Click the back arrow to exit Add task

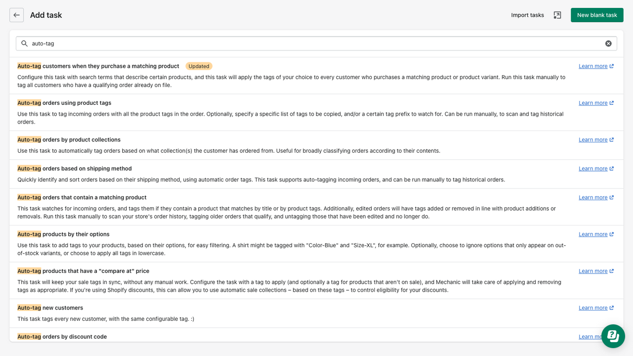point(16,15)
